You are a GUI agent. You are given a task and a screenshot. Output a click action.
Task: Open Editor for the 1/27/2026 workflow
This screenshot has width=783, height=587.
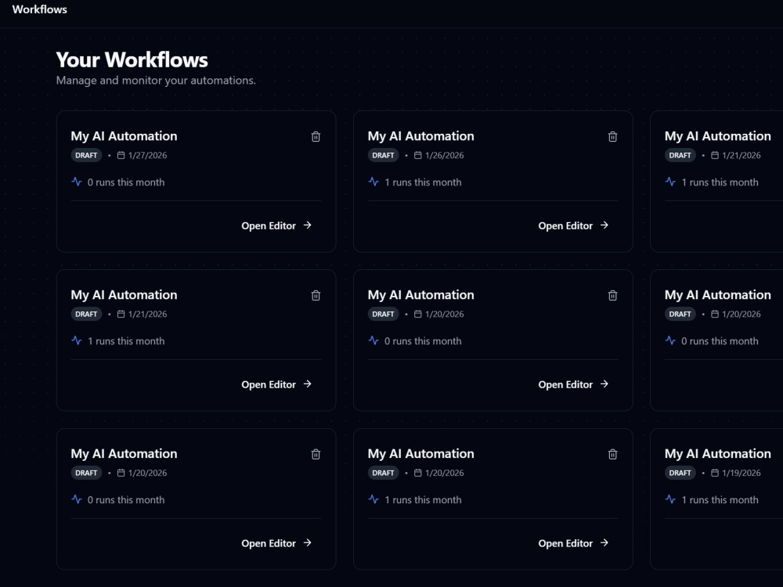(276, 225)
